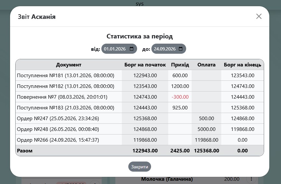Open three-dot menu beside Молочка (Галачина)
This screenshot has width=281, height=184.
(x=251, y=179)
